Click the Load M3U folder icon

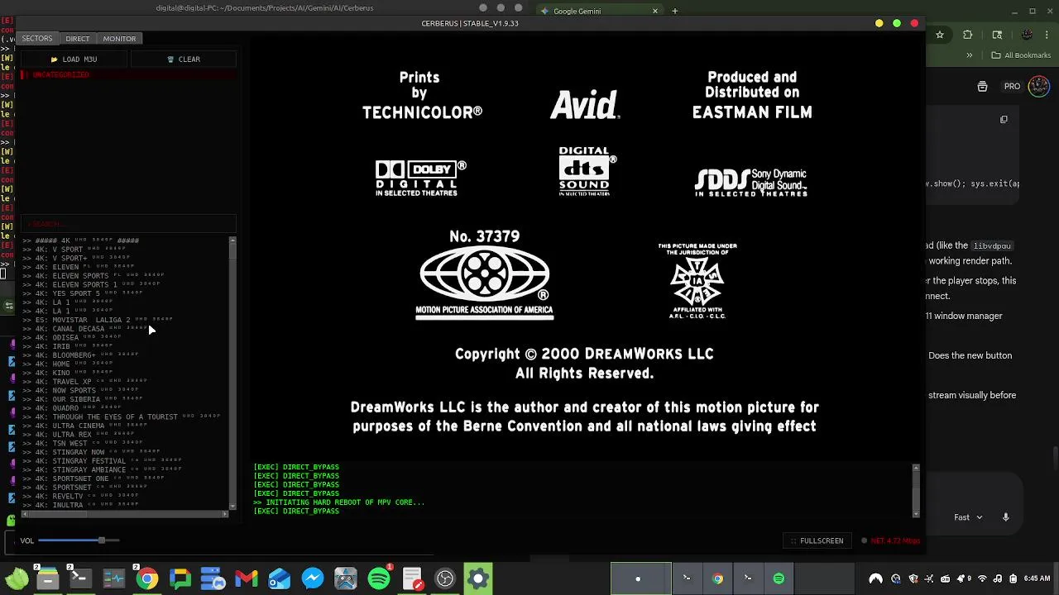tap(55, 59)
